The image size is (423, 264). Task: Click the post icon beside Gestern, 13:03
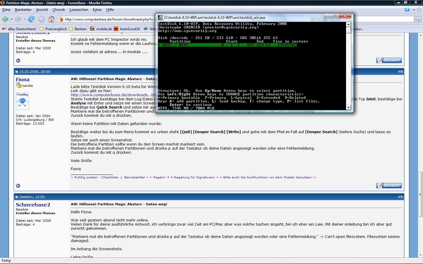(16, 197)
